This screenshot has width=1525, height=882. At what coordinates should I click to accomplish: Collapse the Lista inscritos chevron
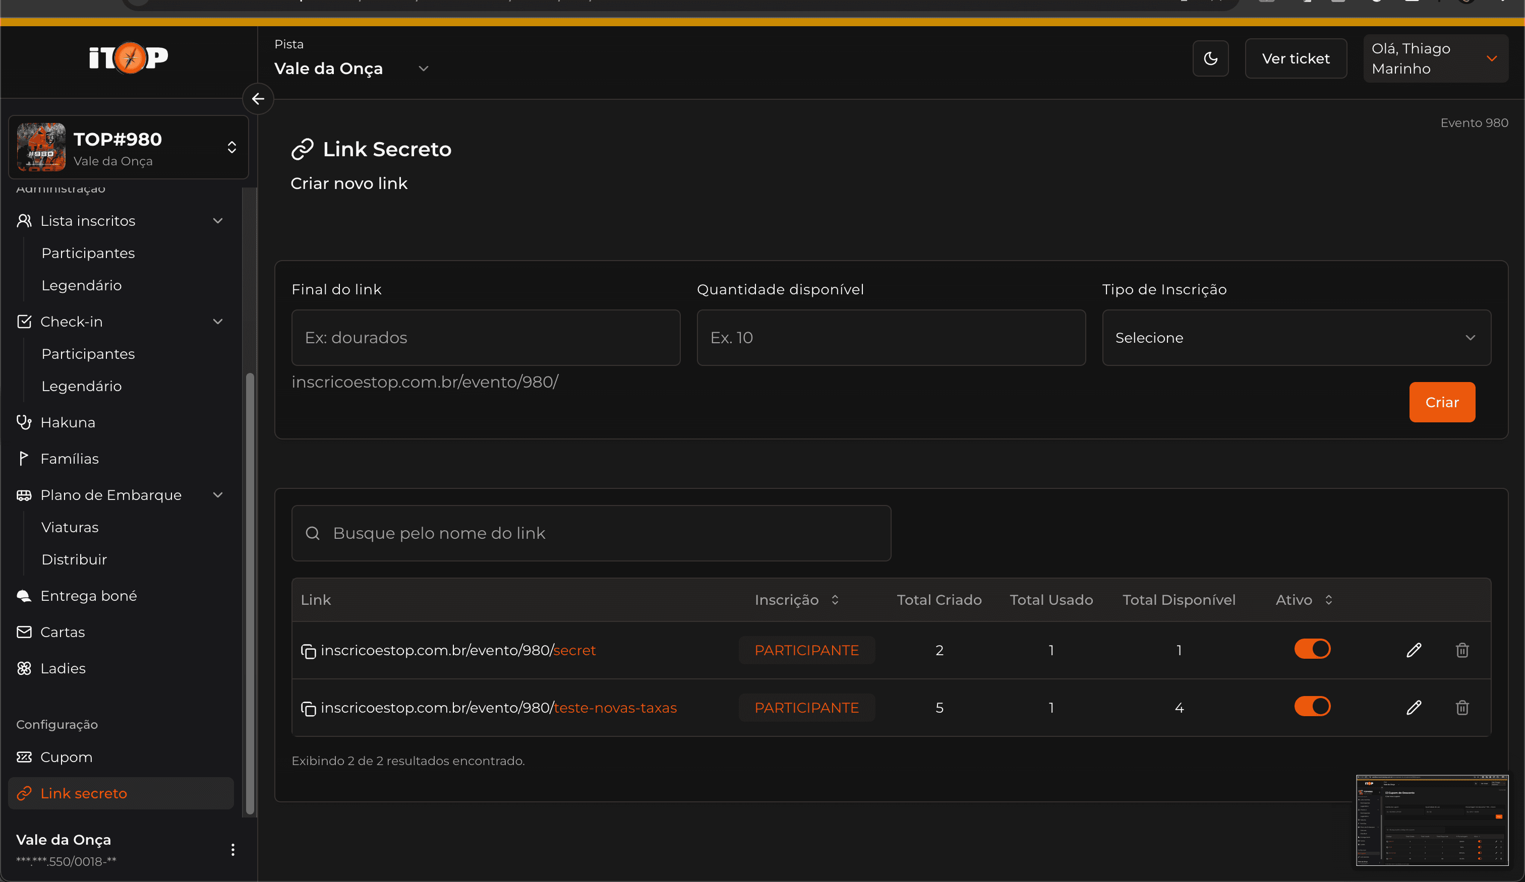click(218, 221)
